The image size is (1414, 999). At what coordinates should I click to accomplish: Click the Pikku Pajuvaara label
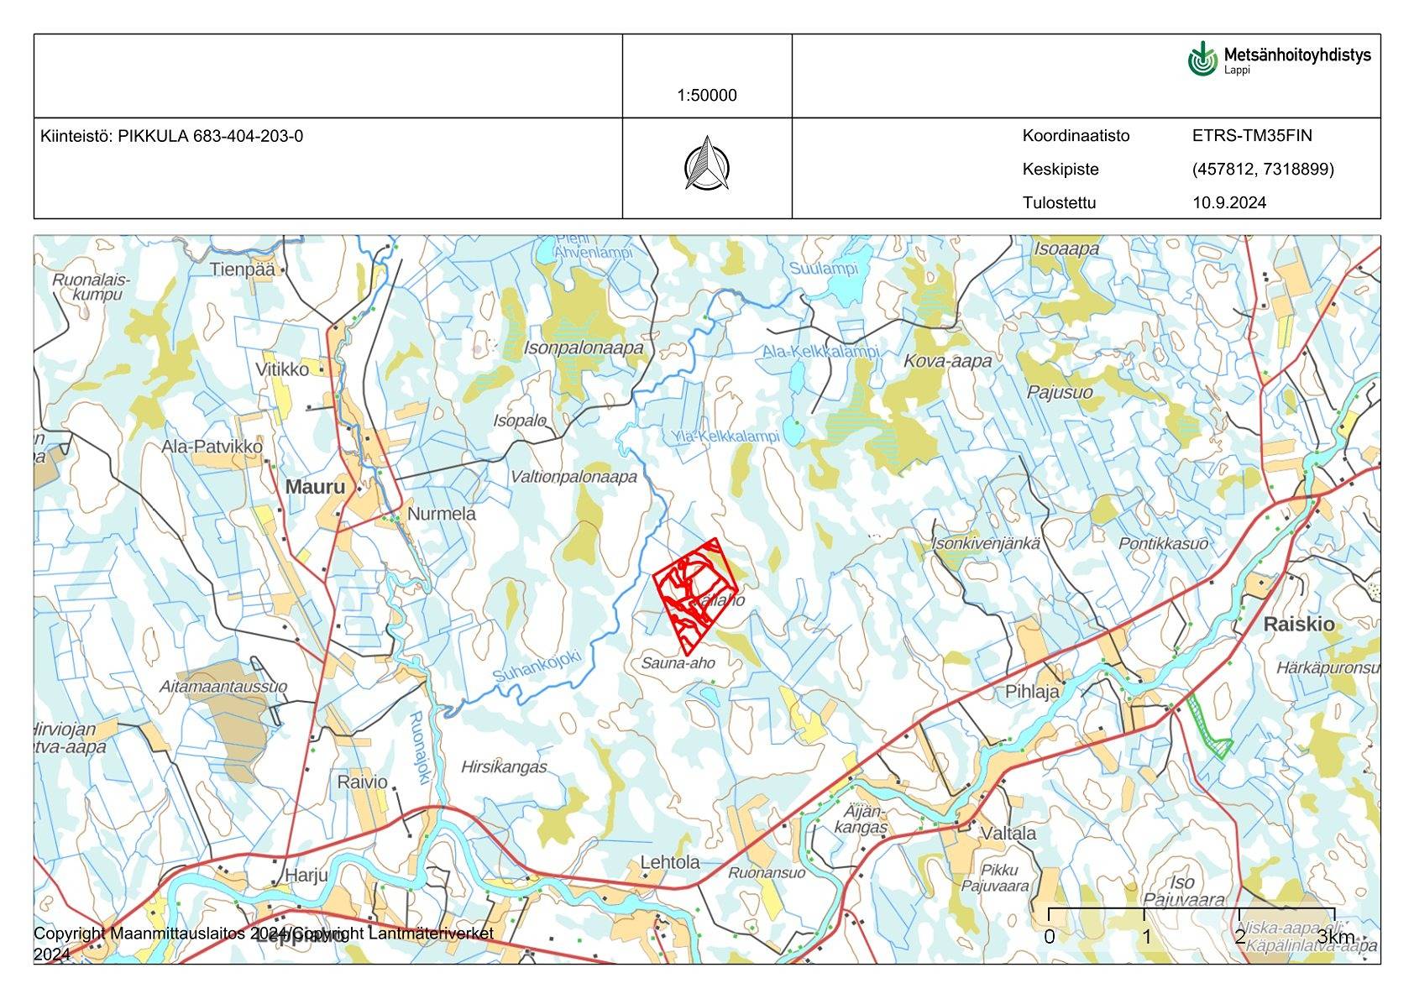click(x=996, y=878)
